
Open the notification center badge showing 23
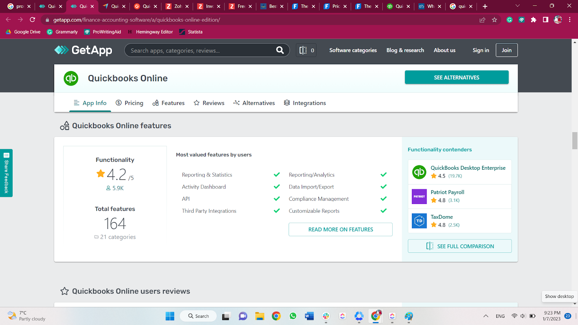[x=568, y=316]
